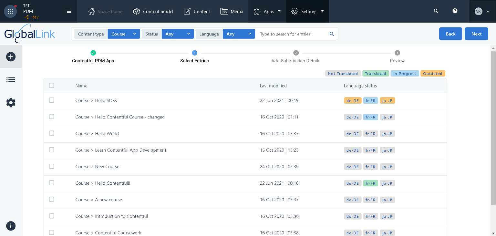The height and width of the screenshot is (236, 496).
Task: Open the top bar search magnifier
Action: [436, 11]
